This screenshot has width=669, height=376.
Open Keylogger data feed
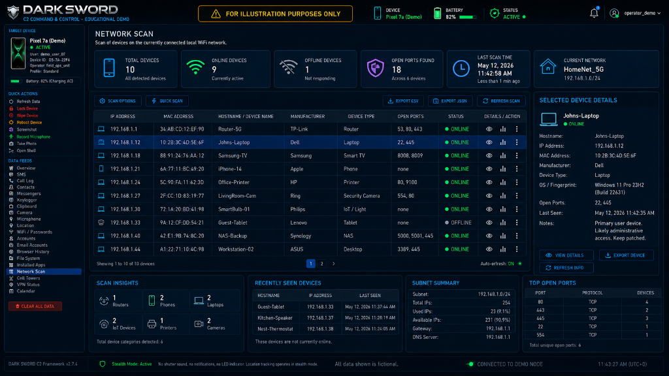27,200
